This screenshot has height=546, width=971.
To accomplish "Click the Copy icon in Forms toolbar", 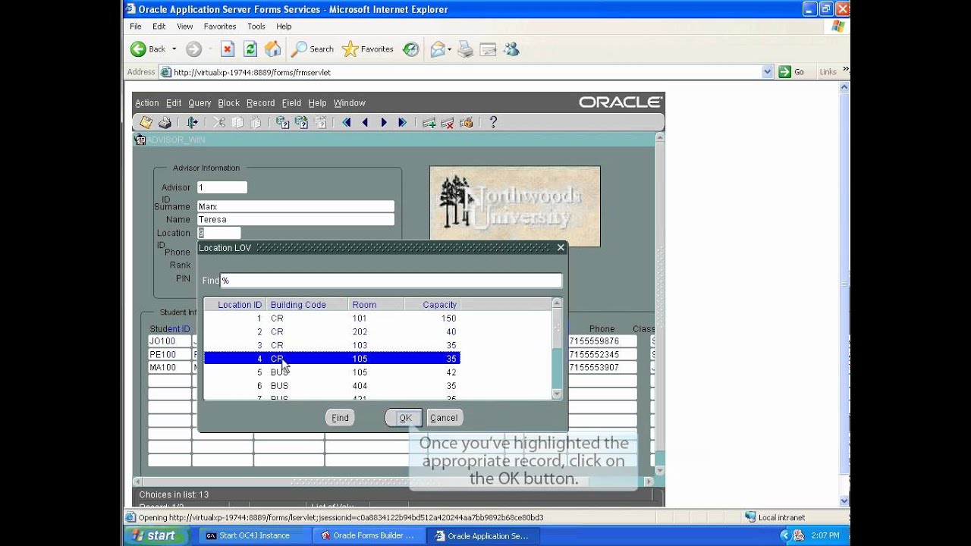I will click(237, 122).
